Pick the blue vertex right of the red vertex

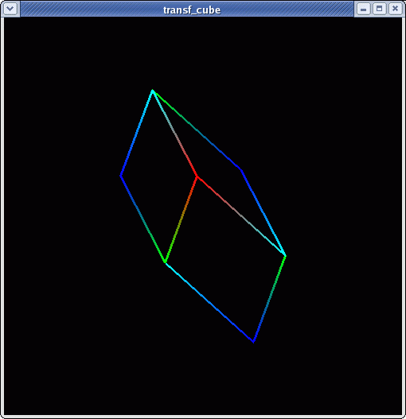pos(241,169)
